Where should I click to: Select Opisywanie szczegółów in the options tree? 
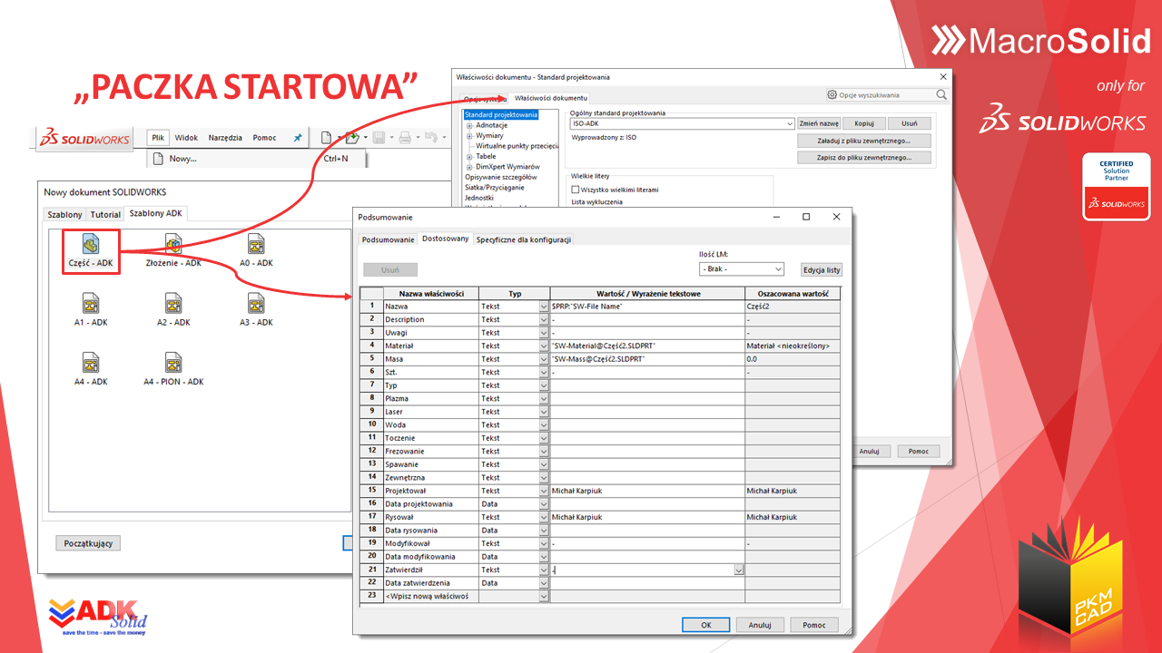500,178
